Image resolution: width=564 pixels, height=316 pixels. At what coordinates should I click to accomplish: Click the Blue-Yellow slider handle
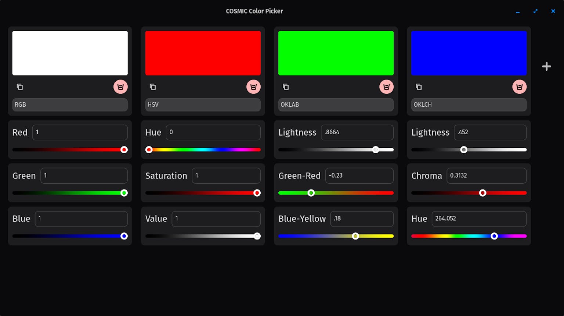click(355, 236)
